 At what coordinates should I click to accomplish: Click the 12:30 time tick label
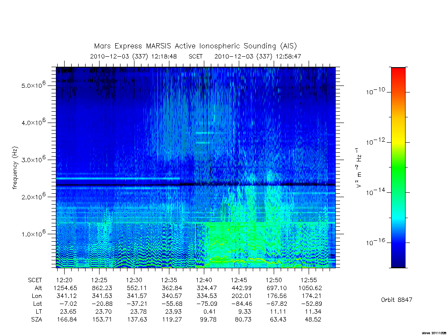134,280
